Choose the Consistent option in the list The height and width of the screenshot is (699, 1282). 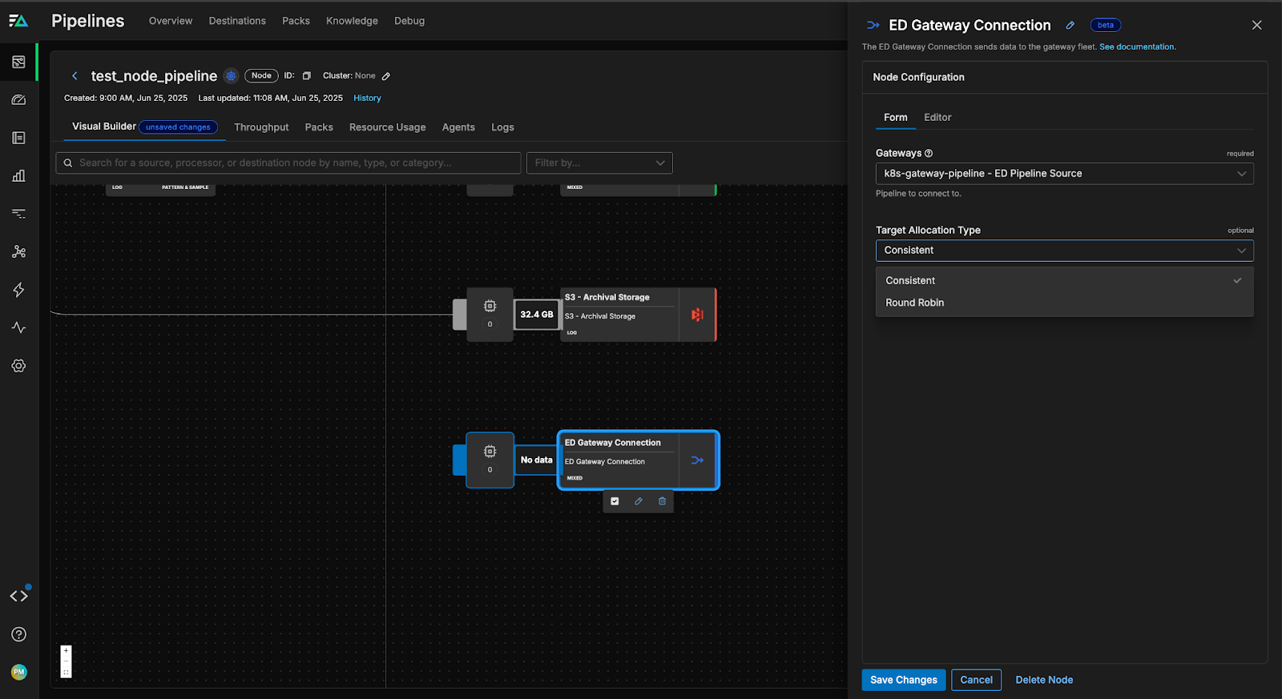(x=910, y=281)
